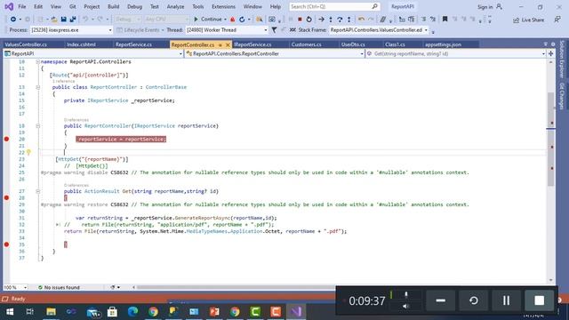Toggle pin on ReportController.cs tab
The height and width of the screenshot is (320, 569).
tap(220, 45)
